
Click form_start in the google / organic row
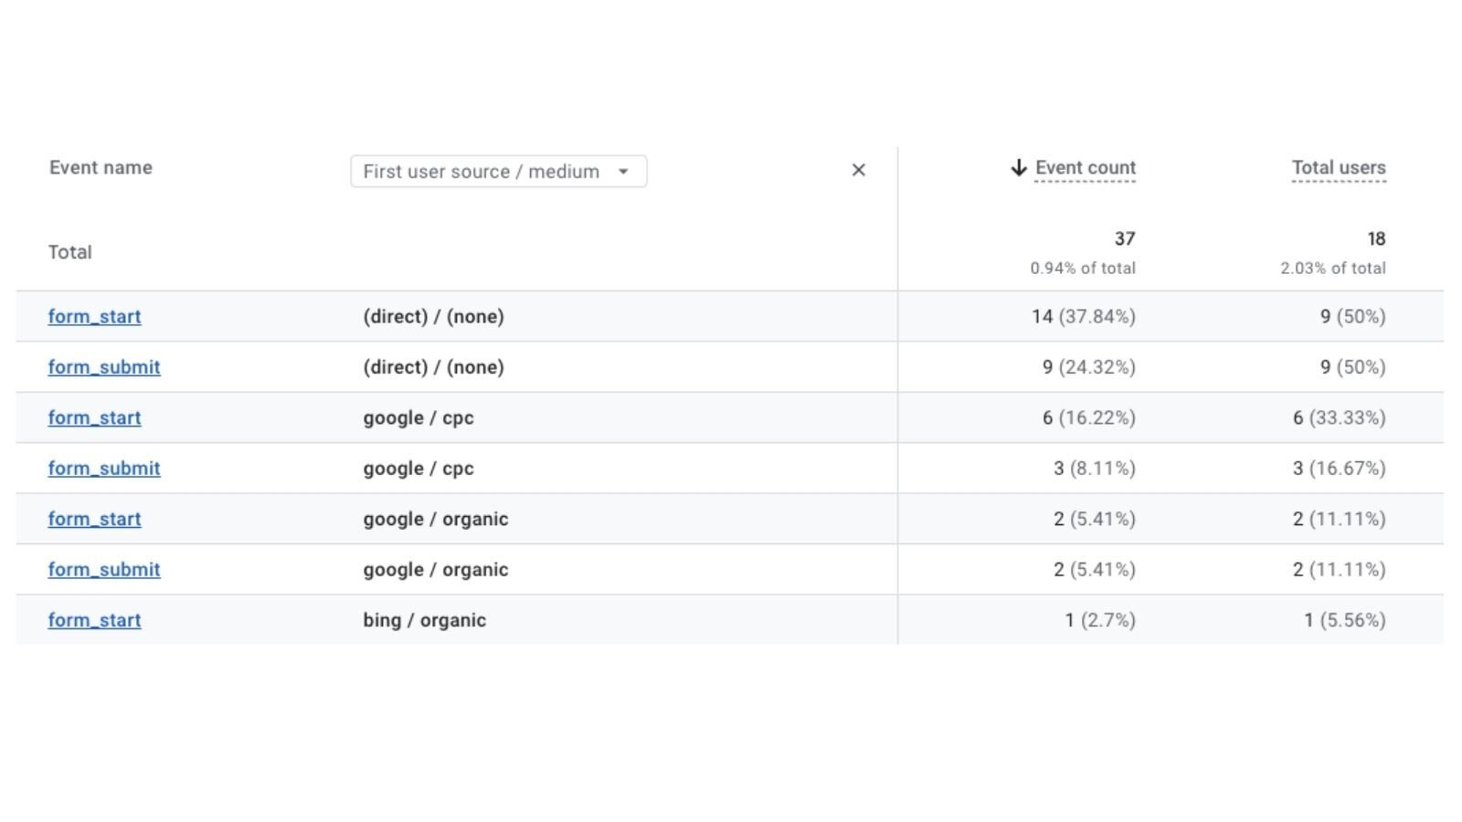pos(94,519)
